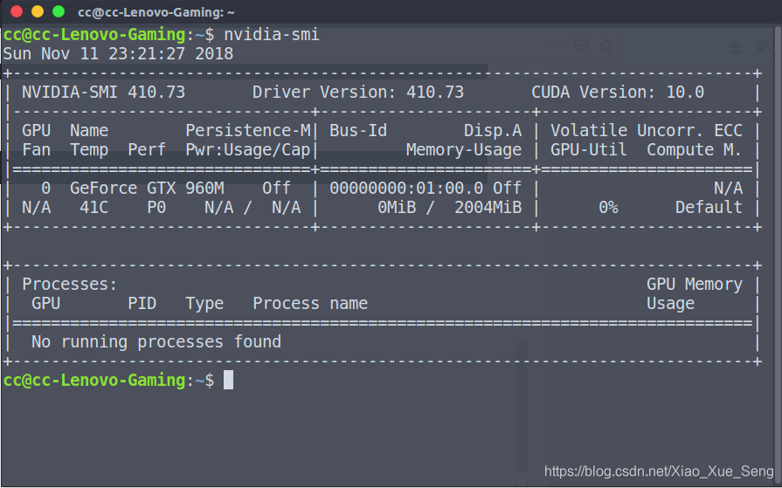Click the 'Pwr:Usage/Cap' header text
This screenshot has height=488, width=782.
(248, 150)
